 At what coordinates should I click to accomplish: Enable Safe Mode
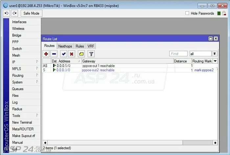(x=32, y=13)
